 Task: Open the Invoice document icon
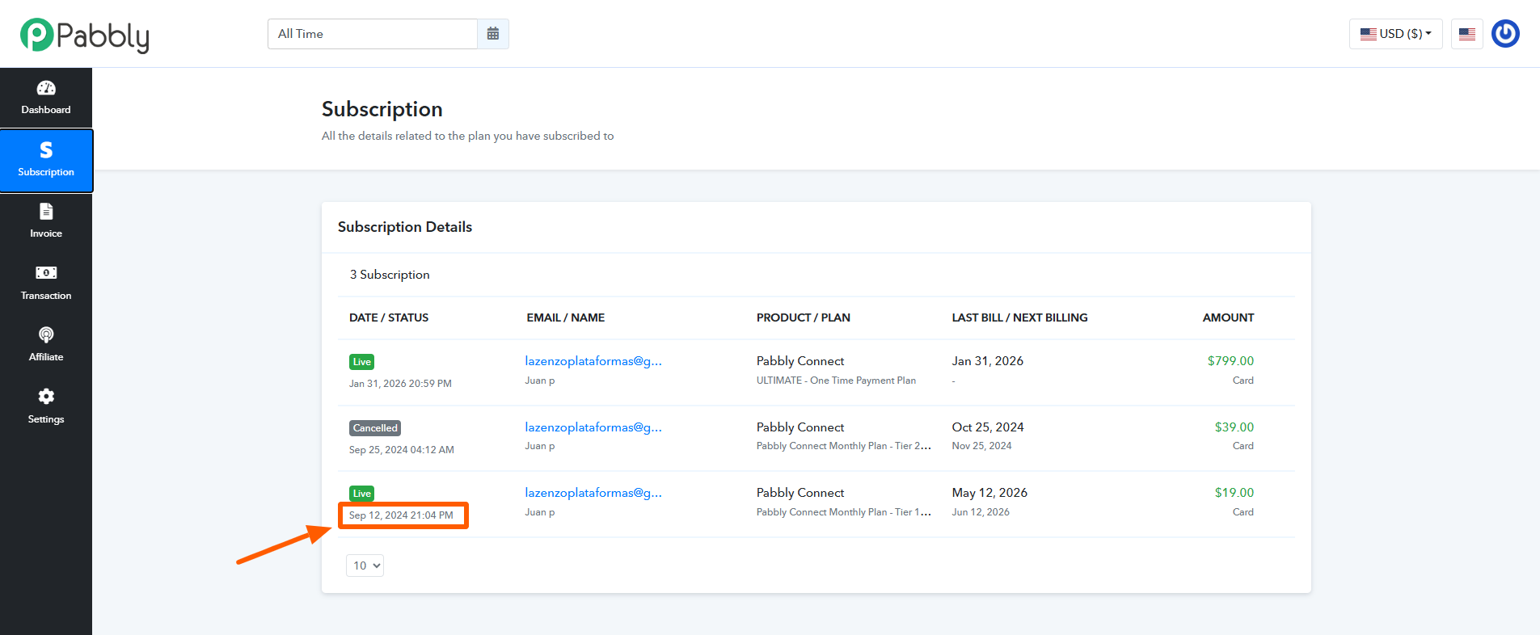coord(46,212)
